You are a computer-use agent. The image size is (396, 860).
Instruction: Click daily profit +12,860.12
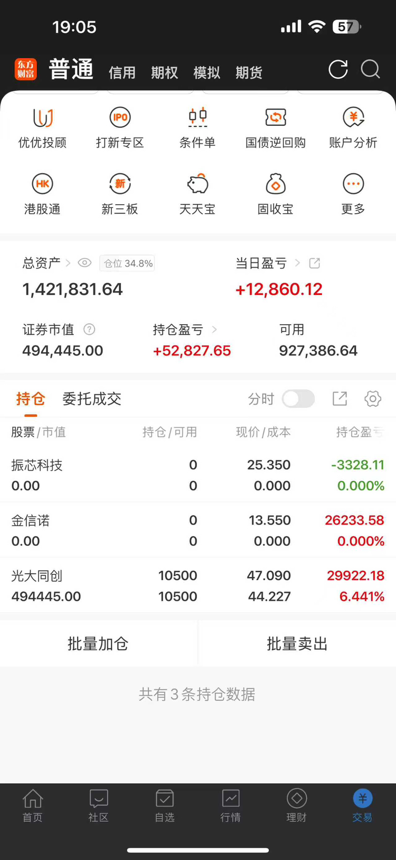[279, 289]
